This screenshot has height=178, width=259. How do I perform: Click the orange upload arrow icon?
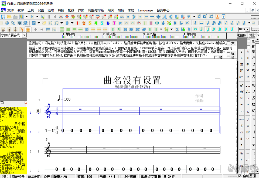(x=217, y=16)
